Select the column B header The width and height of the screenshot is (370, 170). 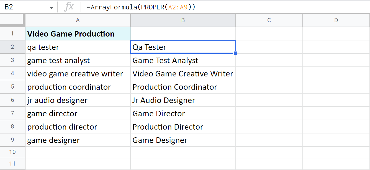[x=183, y=20]
